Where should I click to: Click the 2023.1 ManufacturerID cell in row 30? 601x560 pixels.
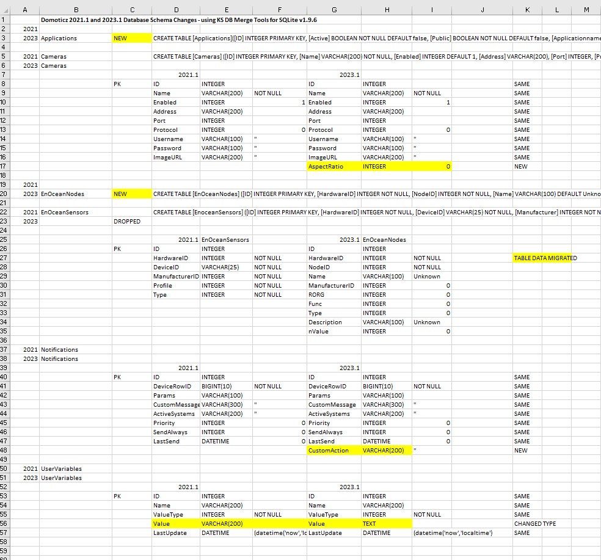coord(334,286)
